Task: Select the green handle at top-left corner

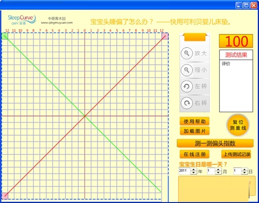Action: coord(5,36)
